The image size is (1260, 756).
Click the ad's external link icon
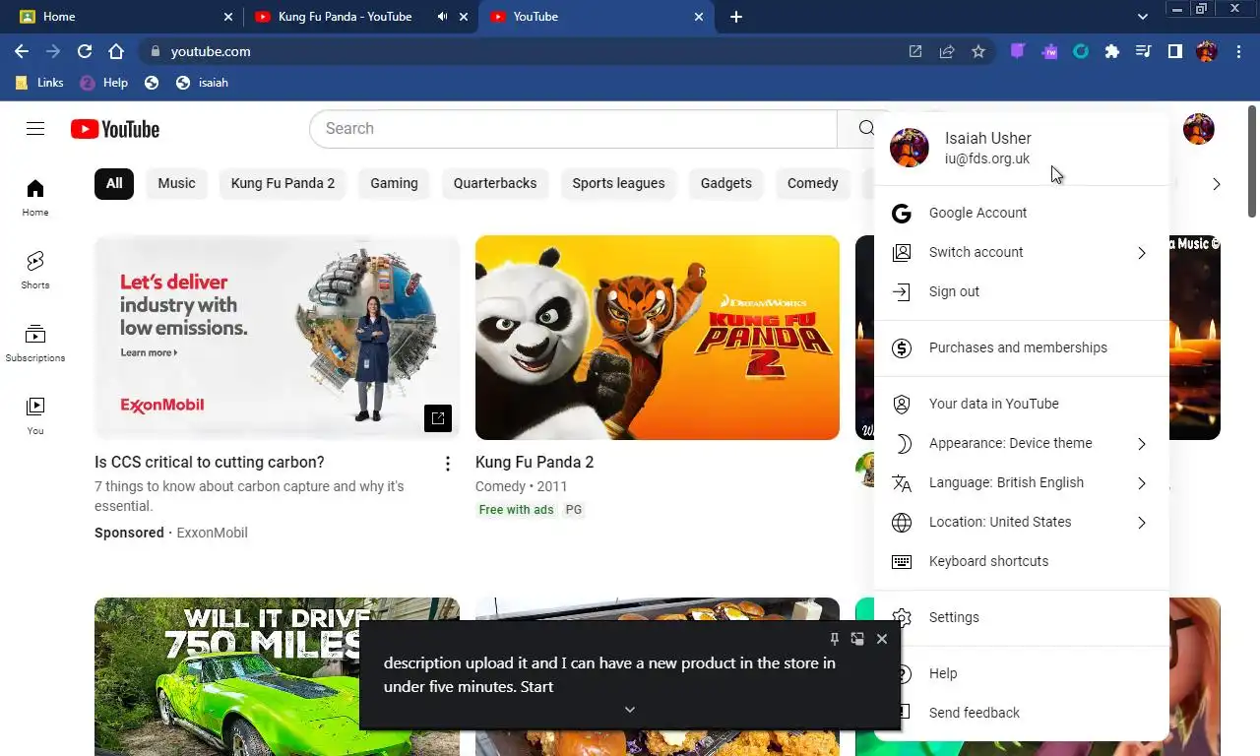coord(438,418)
